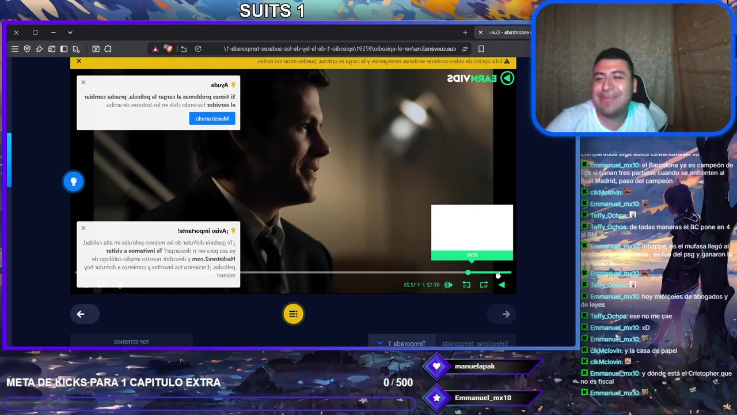Viewport: 737px width, 415px height.
Task: Click the 02:02 seek preview thumbnail
Action: click(x=472, y=232)
